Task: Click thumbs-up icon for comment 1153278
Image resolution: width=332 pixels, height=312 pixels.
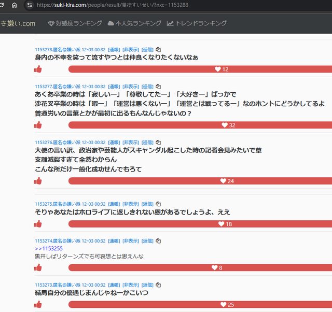Action: pos(38,69)
